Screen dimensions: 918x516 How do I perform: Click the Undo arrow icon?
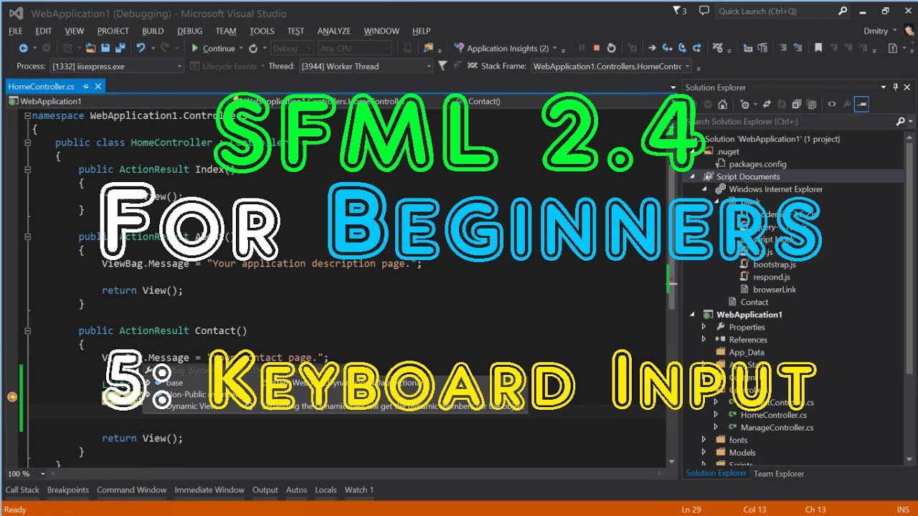(x=141, y=48)
